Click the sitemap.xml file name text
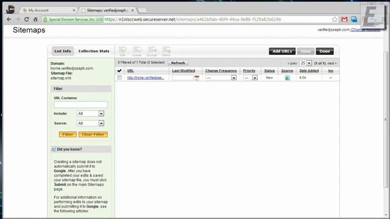The height and width of the screenshot is (219, 390). tap(61, 78)
